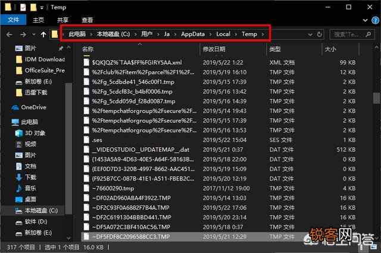Click the file icon beside %2Fg_5cdd059d_f28d0087.tmp
Viewport: 381px width, 253px height.
pos(86,102)
